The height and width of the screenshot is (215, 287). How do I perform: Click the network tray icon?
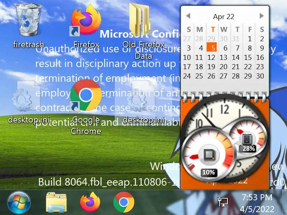pos(223,202)
